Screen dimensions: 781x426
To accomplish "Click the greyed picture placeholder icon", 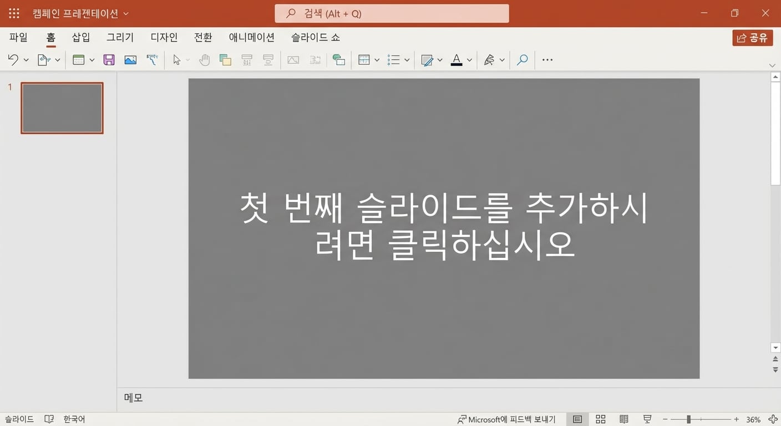I will click(293, 60).
